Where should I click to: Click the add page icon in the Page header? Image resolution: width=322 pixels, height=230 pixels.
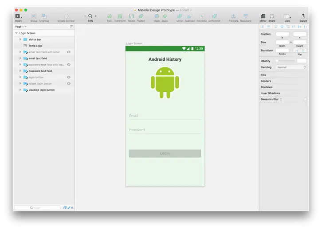[x=71, y=27]
